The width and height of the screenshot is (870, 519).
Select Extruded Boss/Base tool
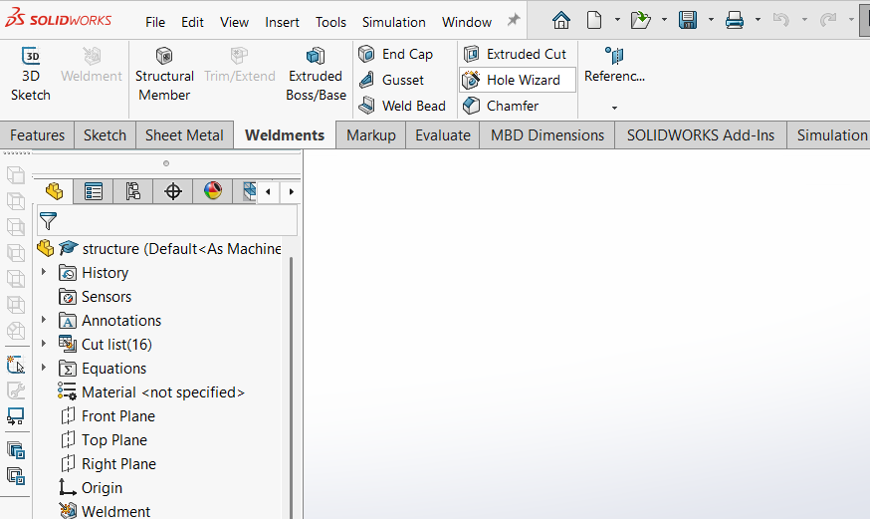[316, 75]
